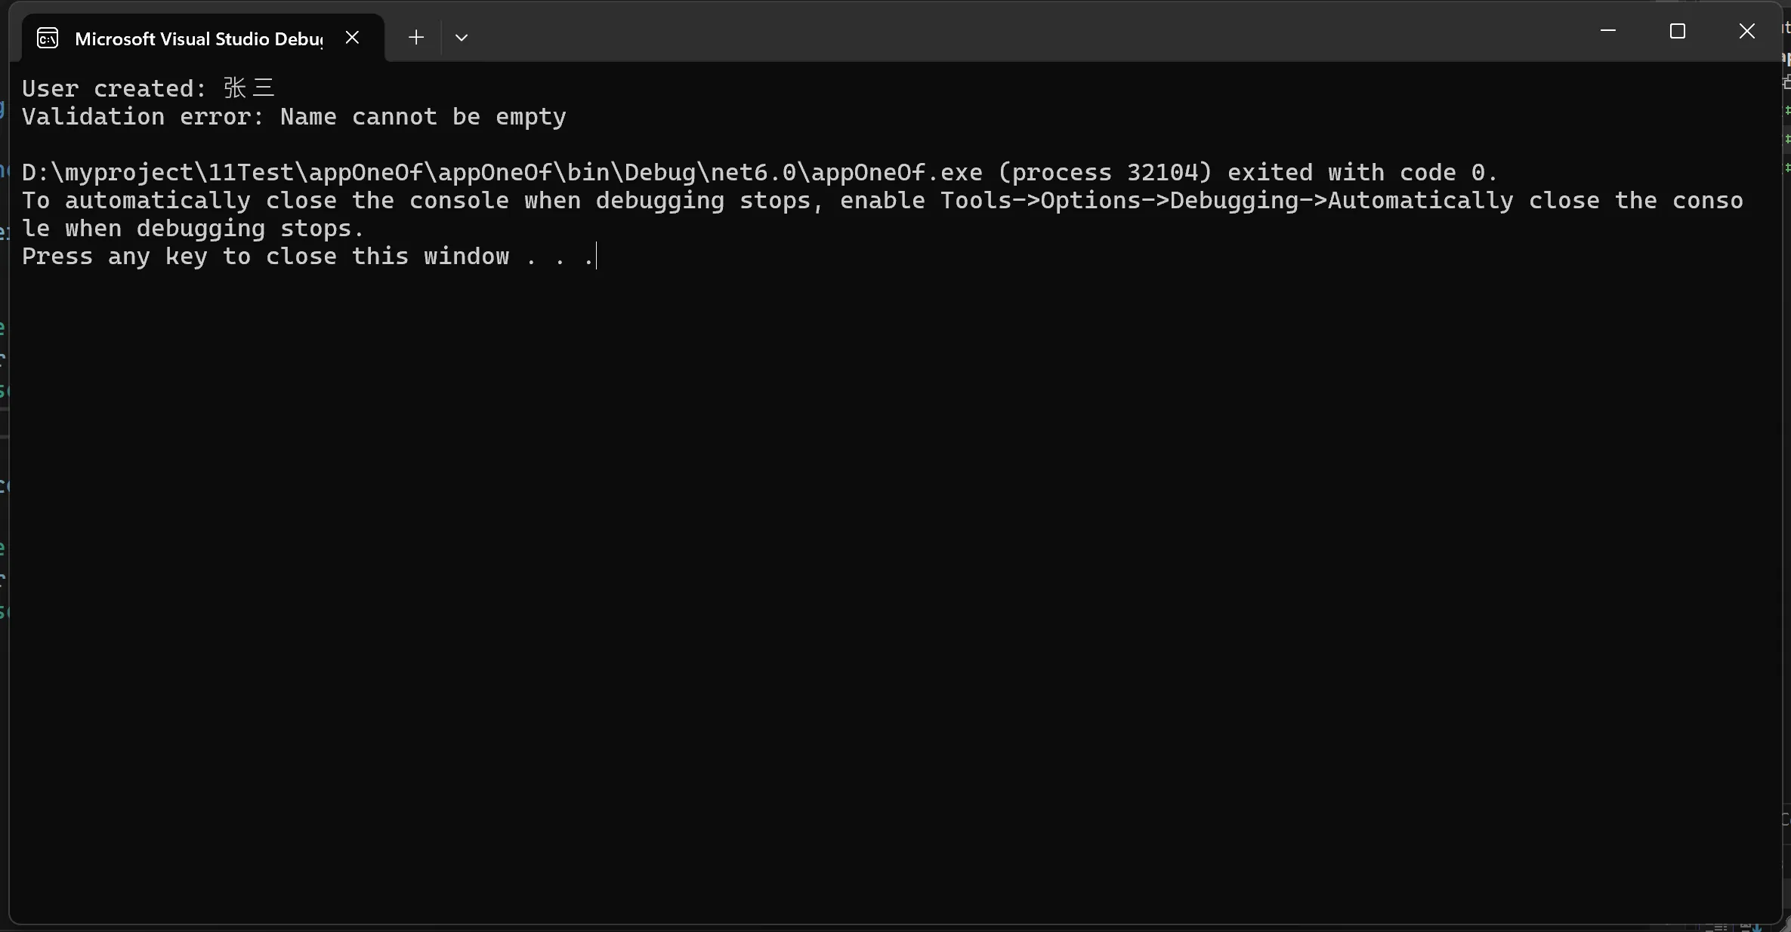Maximize the console window
The image size is (1791, 932).
pos(1677,31)
